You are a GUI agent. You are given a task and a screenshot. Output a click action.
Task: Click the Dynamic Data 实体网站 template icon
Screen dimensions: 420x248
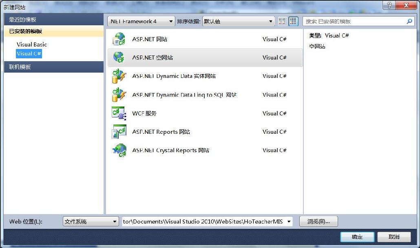[x=119, y=76]
